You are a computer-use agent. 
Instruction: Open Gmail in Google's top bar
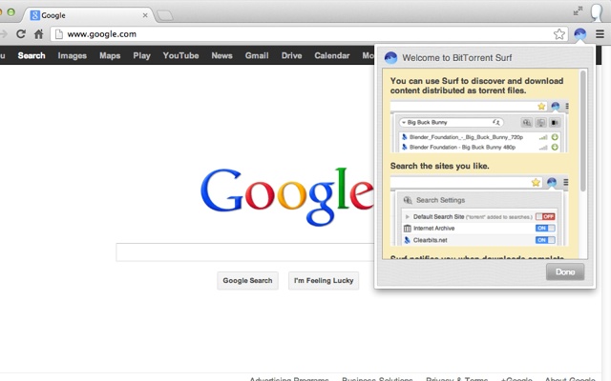click(x=257, y=55)
